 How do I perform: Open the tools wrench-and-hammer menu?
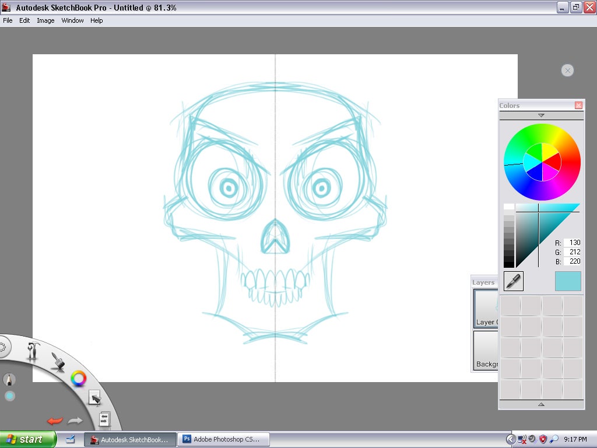[34, 351]
